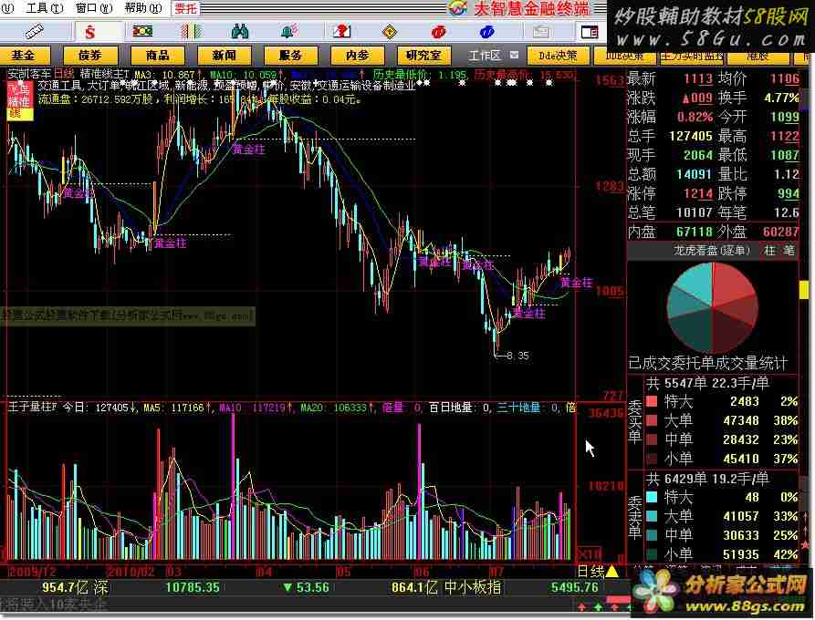Screen dimensions: 815x620
Task: Click the 最新 price value 1113
Action: 698,79
